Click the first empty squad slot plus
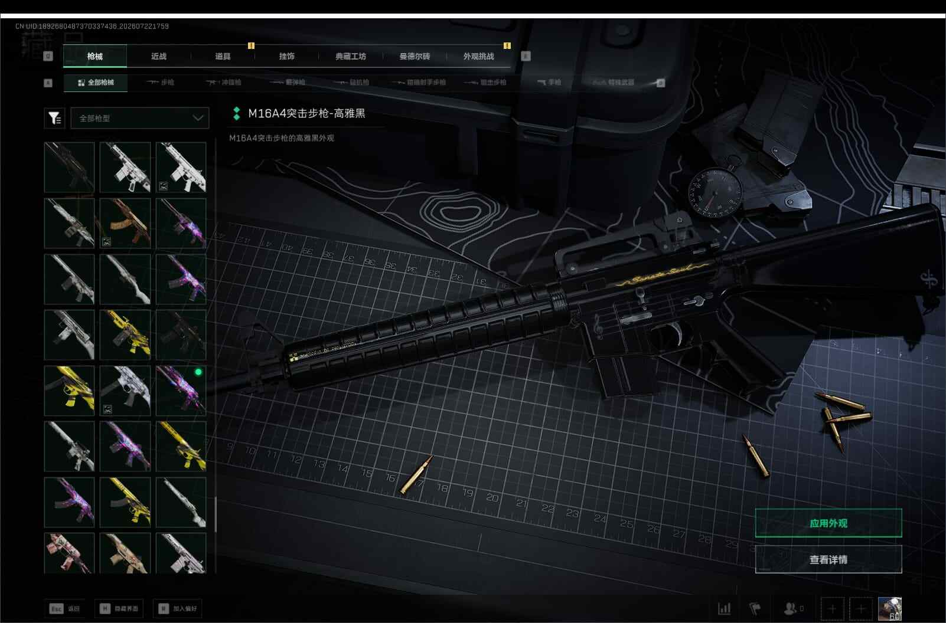The width and height of the screenshot is (946, 623). pos(832,608)
